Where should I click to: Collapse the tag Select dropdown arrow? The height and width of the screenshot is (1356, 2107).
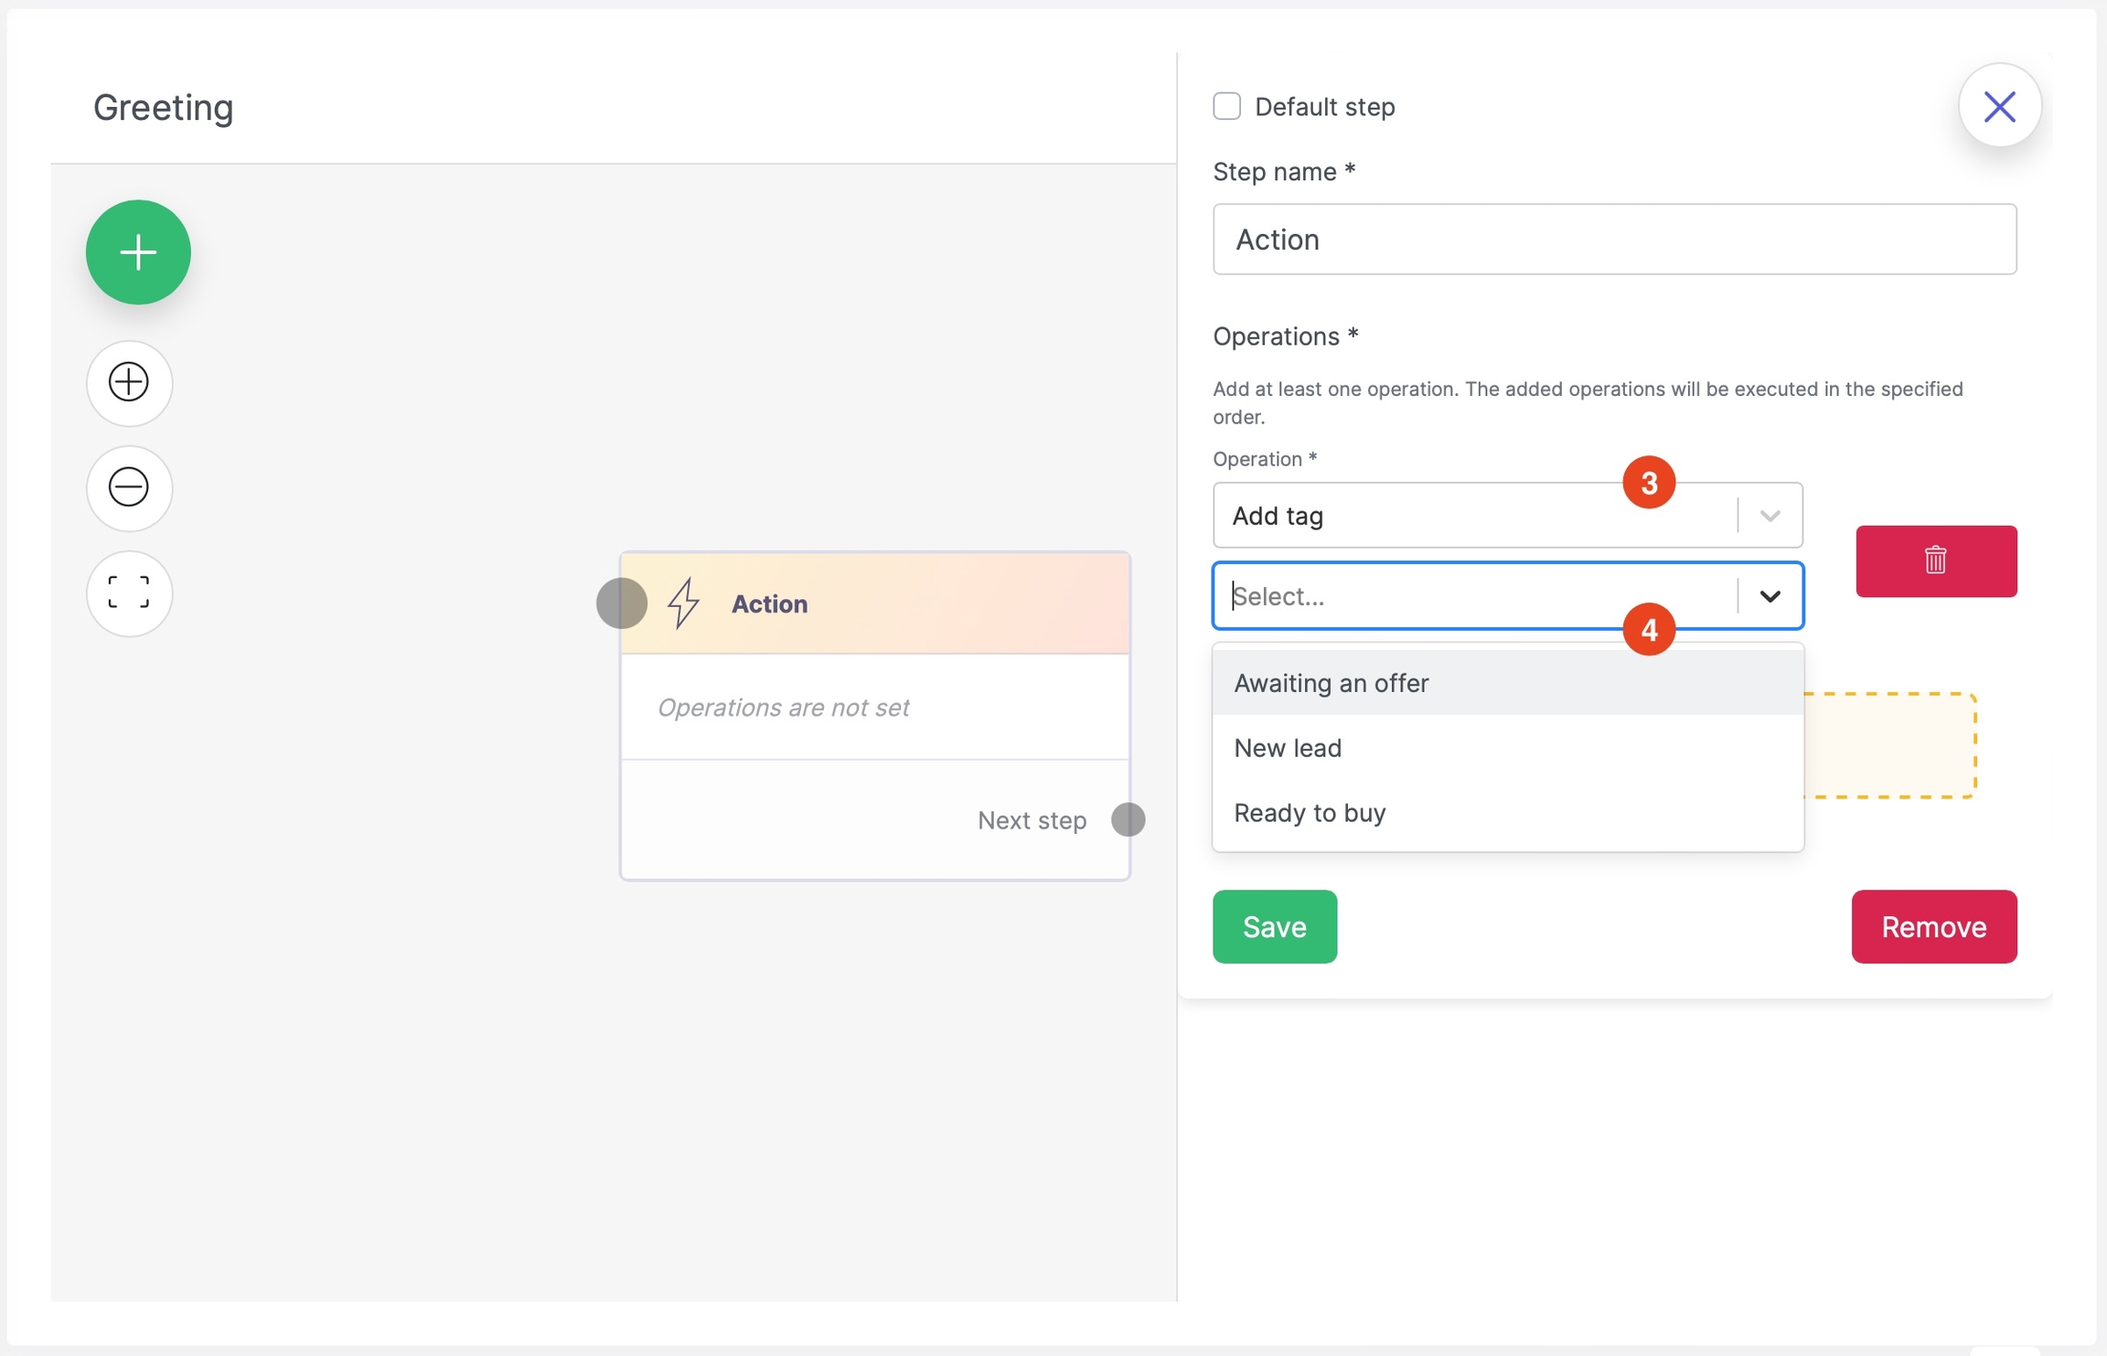tap(1770, 596)
